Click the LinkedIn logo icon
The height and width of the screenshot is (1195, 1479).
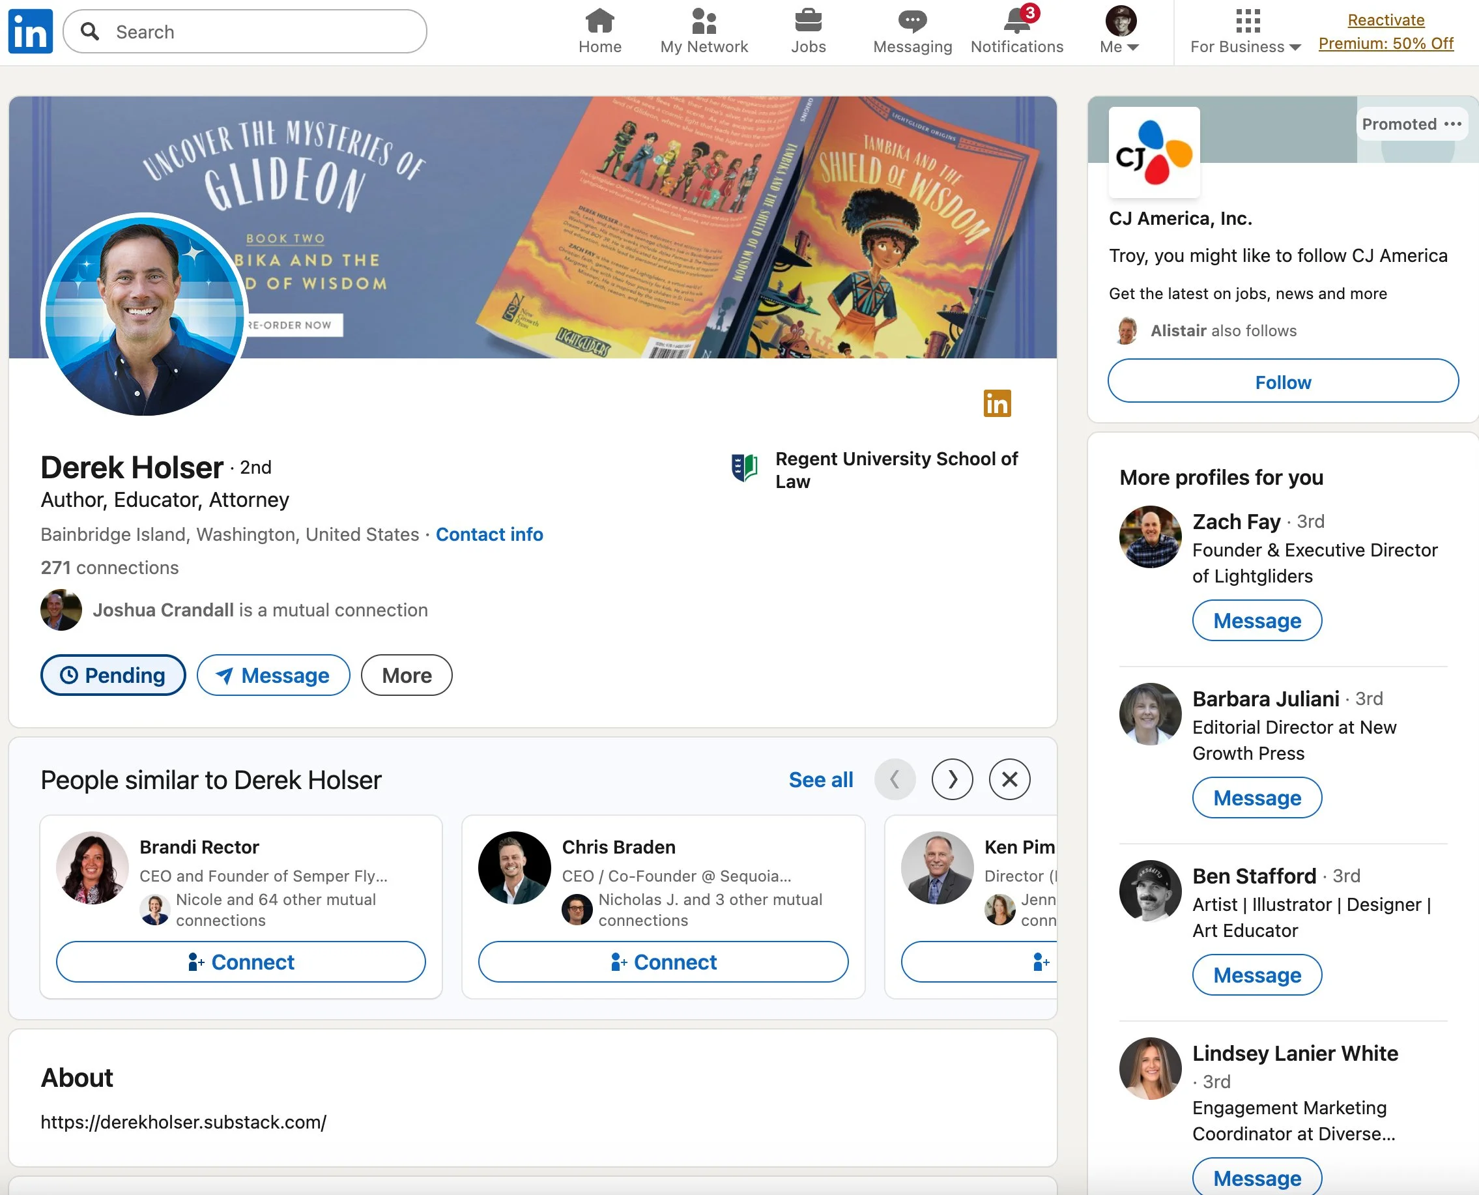(x=30, y=31)
